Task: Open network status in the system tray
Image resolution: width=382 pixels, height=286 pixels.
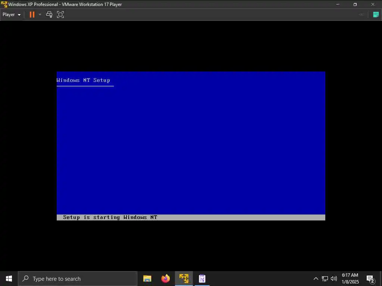Action: (x=325, y=279)
